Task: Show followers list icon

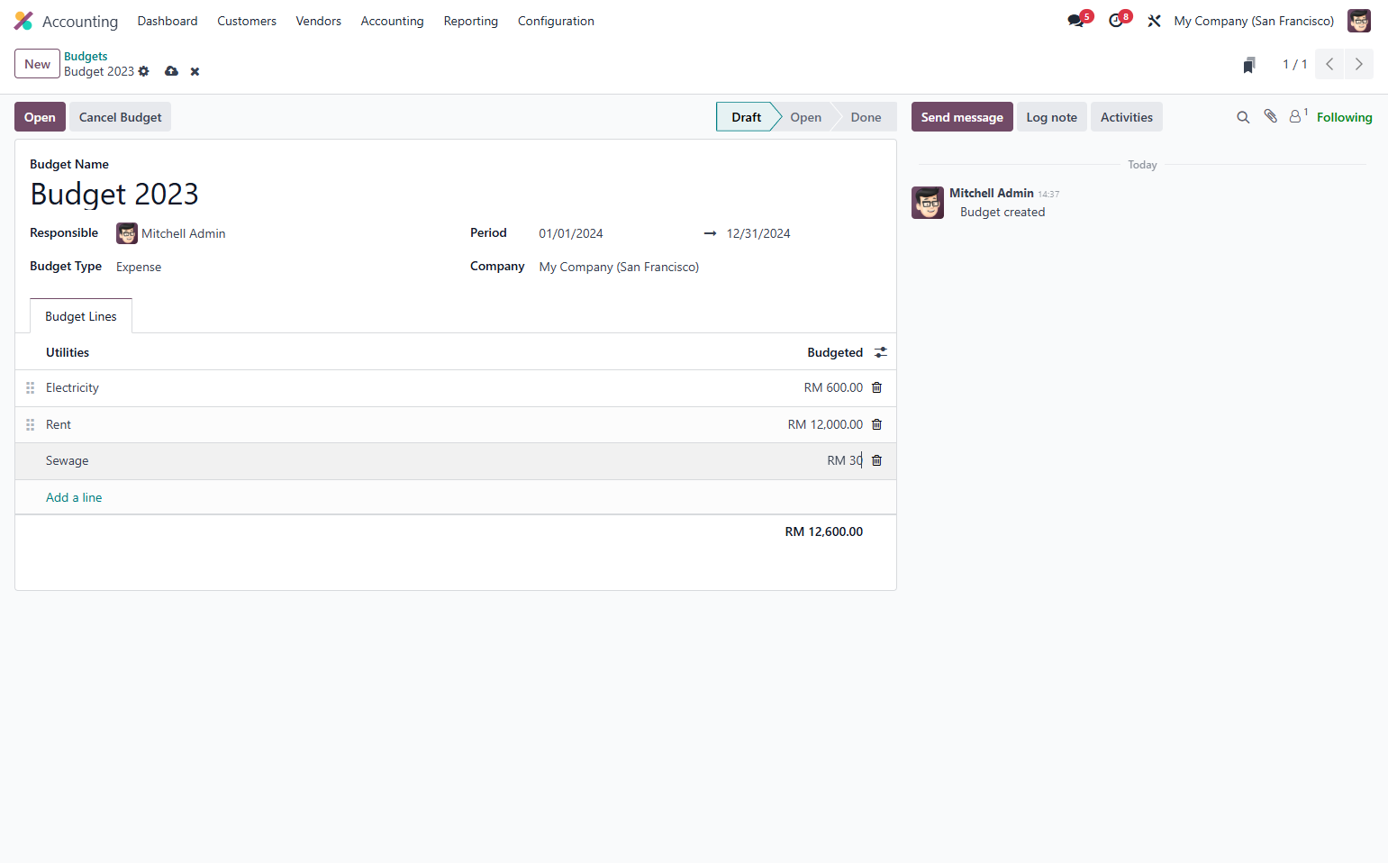Action: pos(1297,116)
